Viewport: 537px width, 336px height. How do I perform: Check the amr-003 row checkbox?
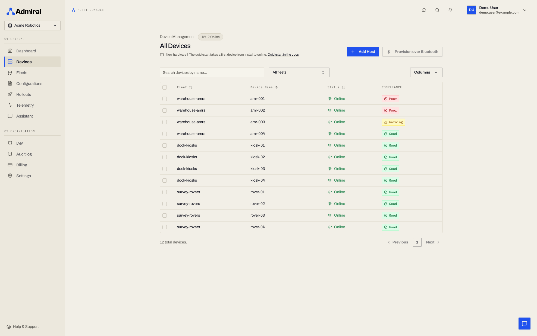pos(165,122)
